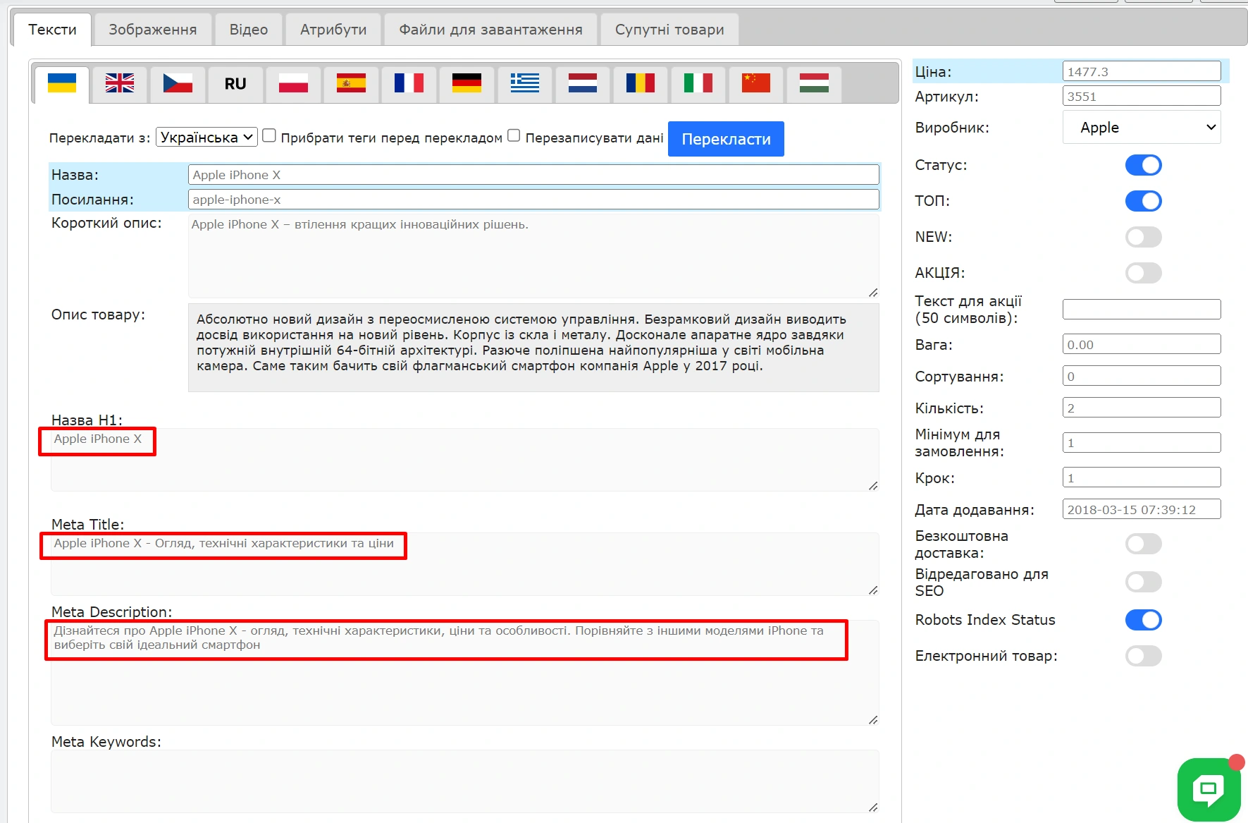This screenshot has height=823, width=1248.
Task: Turn on the NEW toggle
Action: [x=1142, y=237]
